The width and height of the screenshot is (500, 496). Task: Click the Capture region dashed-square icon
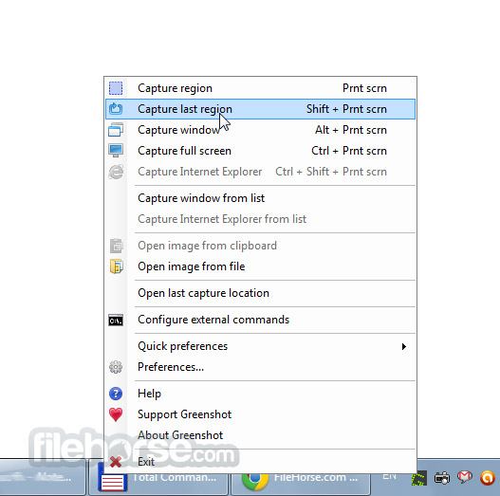click(x=116, y=88)
